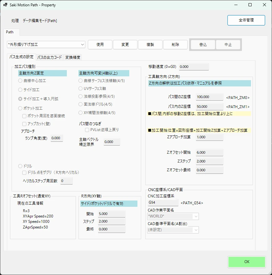Click R方向 開始 field 5.000
The image size is (272, 275).
coord(112,214)
